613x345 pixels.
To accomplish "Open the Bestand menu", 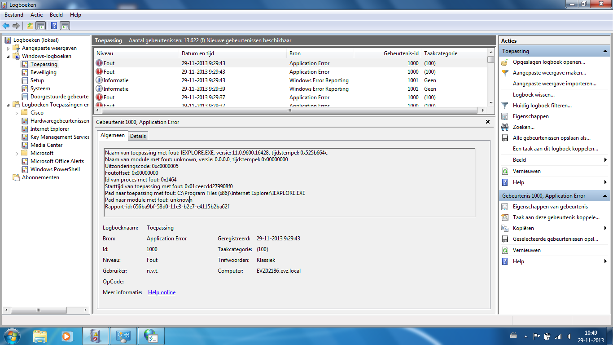I will 14,15.
